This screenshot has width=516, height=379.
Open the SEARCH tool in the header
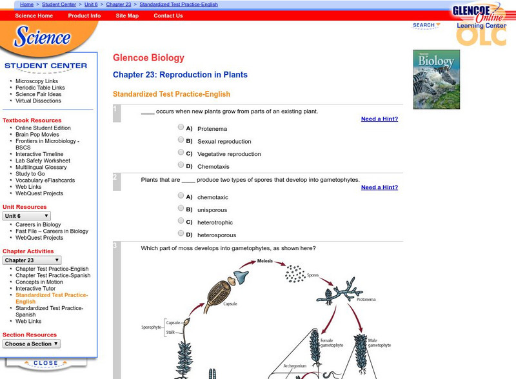pyautogui.click(x=425, y=24)
